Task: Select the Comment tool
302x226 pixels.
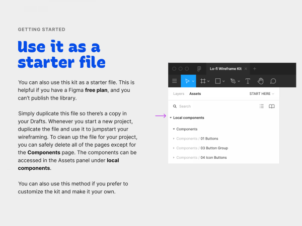Action: [x=273, y=81]
